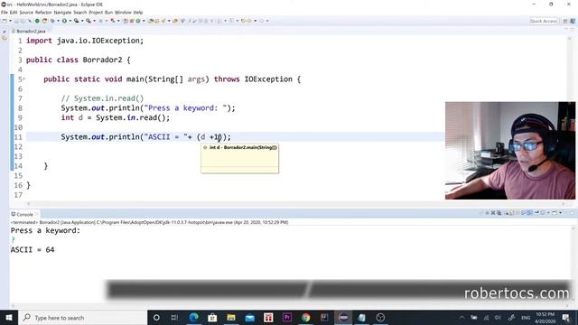Click the Search flashlight toolbar icon
The width and height of the screenshot is (578, 325).
163,21
